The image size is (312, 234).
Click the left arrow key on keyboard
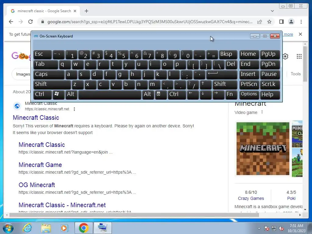click(x=193, y=94)
